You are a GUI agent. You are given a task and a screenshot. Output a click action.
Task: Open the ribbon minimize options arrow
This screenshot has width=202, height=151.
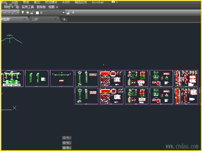tap(117, 2)
